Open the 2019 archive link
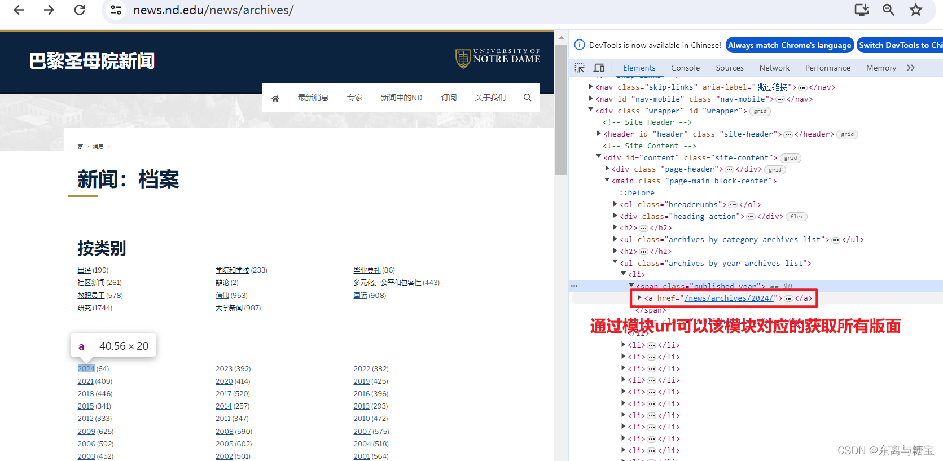The height and width of the screenshot is (461, 943). [x=362, y=381]
